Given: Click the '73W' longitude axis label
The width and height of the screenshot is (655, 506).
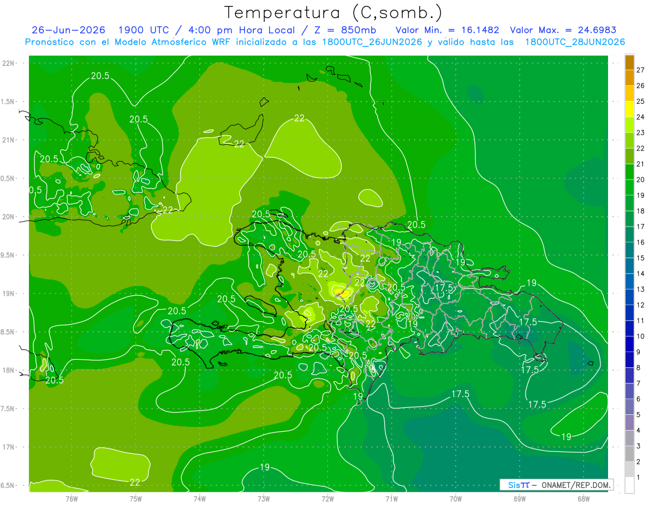Looking at the screenshot, I should tap(264, 499).
